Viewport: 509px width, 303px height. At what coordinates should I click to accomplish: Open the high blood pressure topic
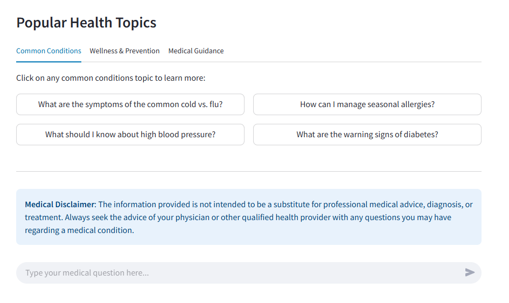(130, 135)
